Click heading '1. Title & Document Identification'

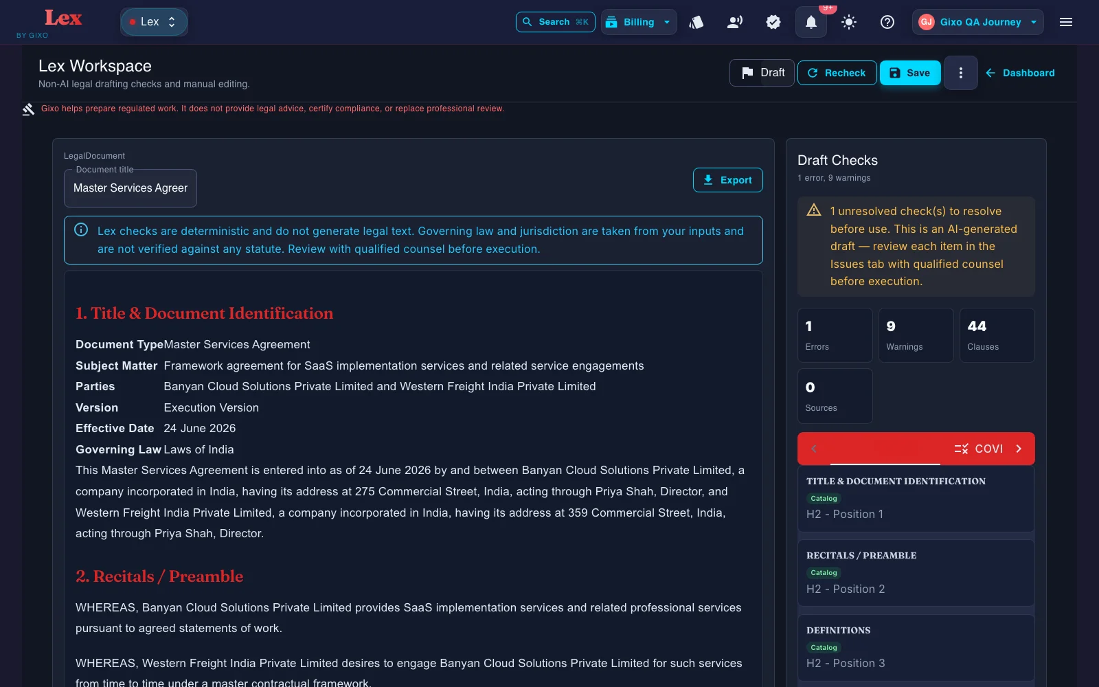[204, 313]
